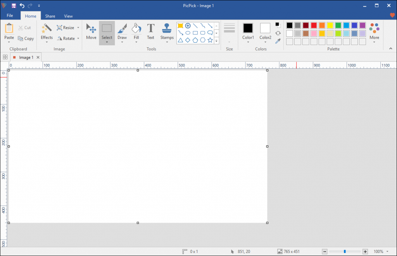Open the Effects tool

pos(47,32)
